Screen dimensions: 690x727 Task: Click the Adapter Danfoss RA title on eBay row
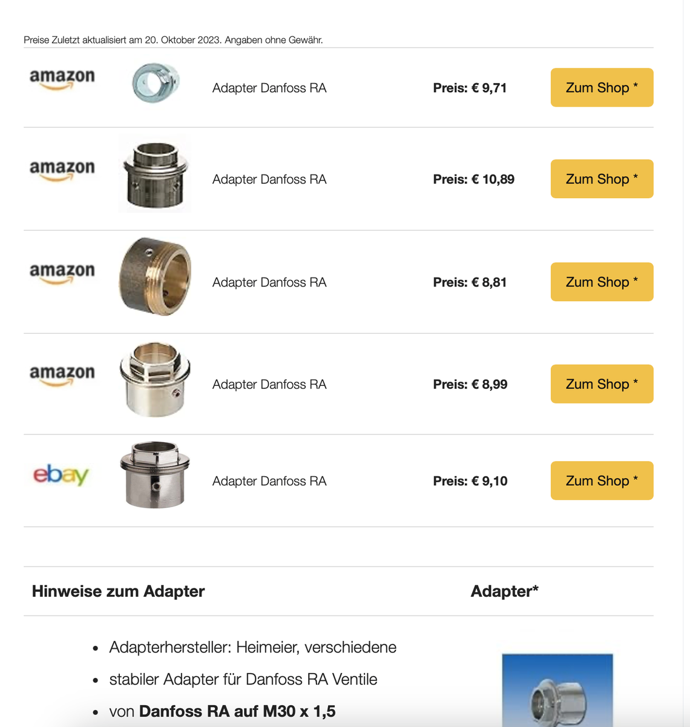[x=269, y=481]
